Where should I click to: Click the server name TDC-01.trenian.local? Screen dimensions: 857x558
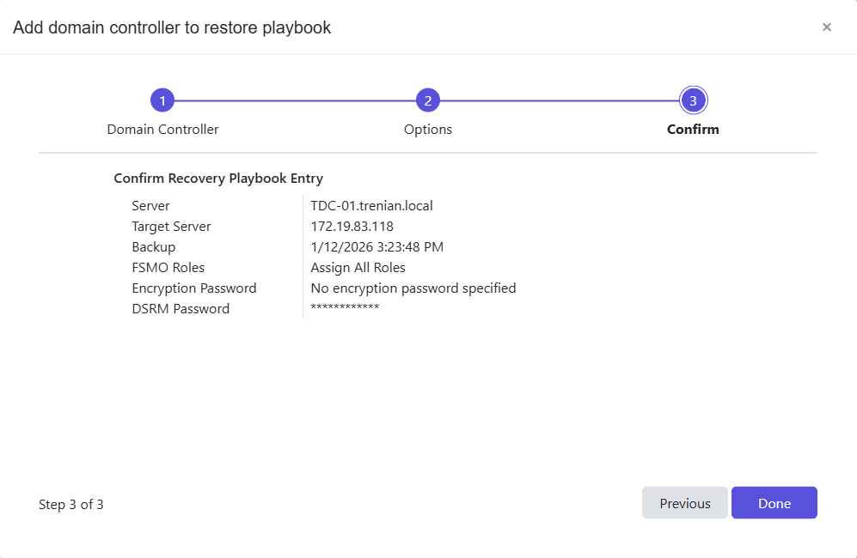(371, 205)
